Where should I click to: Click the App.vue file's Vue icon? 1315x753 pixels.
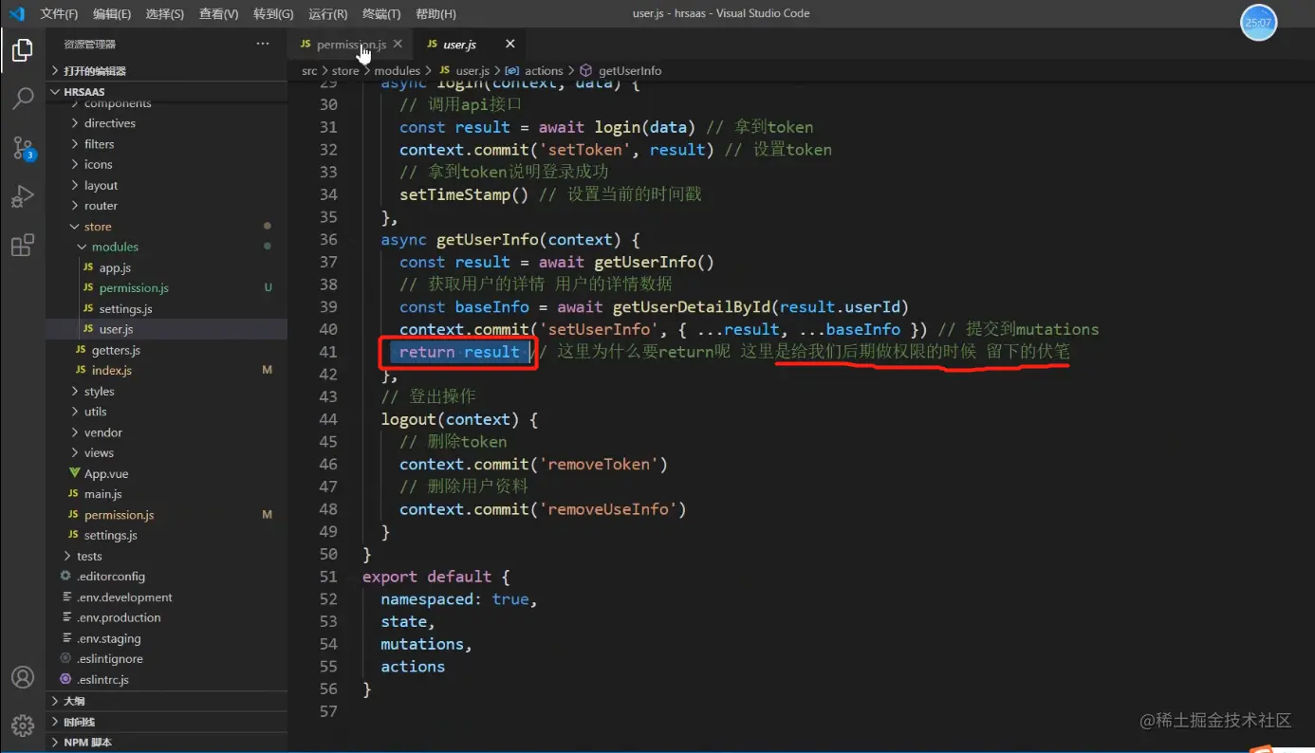pos(74,473)
